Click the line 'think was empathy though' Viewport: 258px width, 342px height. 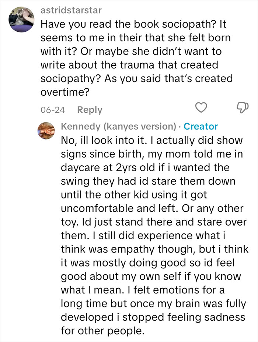pos(155,249)
